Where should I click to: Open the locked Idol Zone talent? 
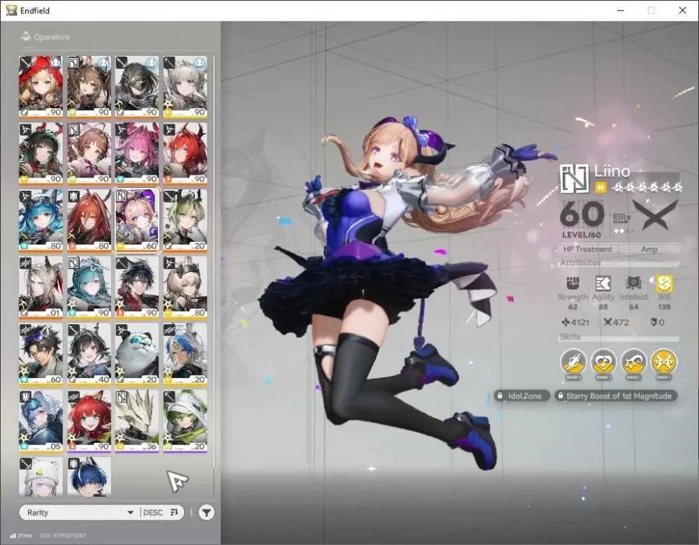click(520, 395)
